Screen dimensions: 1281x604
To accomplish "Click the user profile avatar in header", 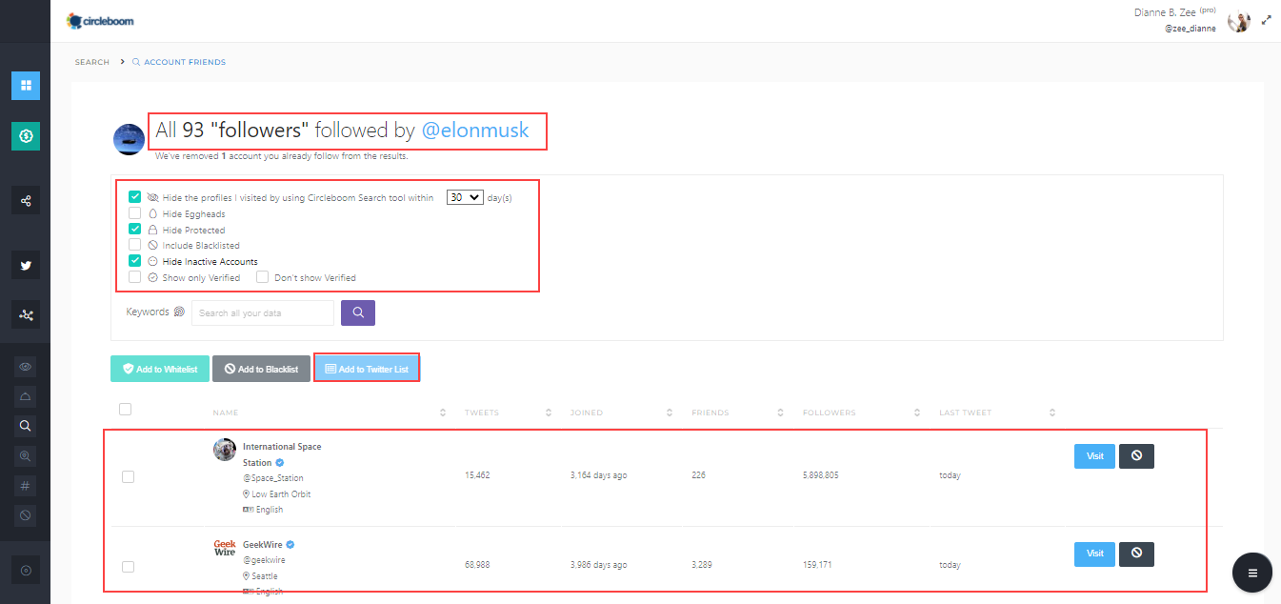I will click(1238, 20).
